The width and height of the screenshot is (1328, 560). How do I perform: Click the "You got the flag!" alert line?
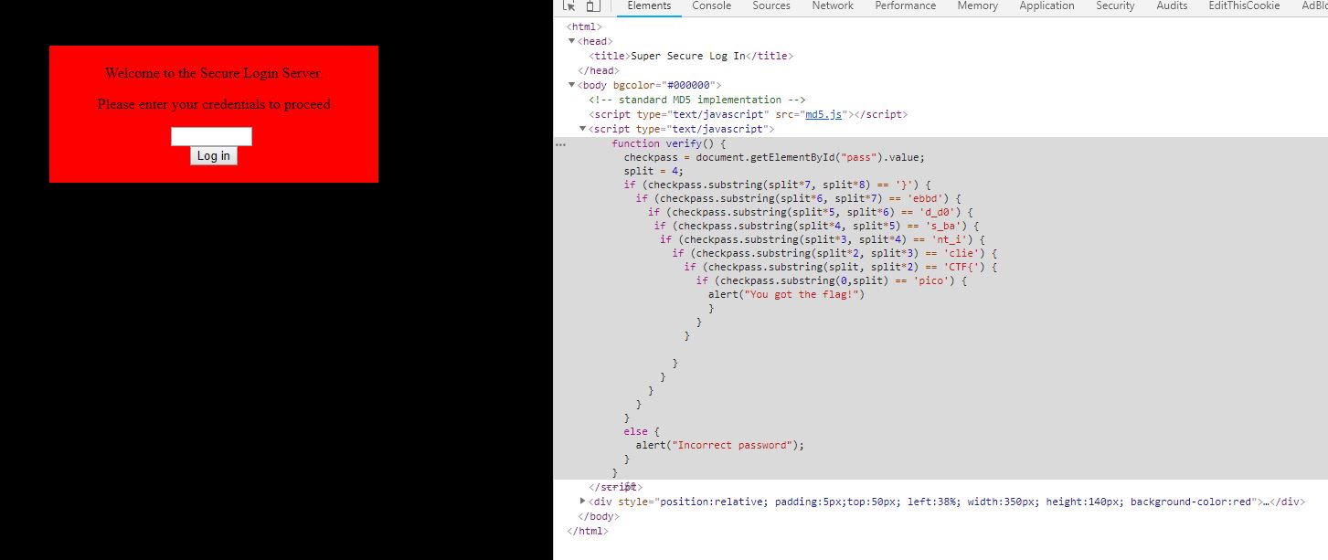pos(786,294)
